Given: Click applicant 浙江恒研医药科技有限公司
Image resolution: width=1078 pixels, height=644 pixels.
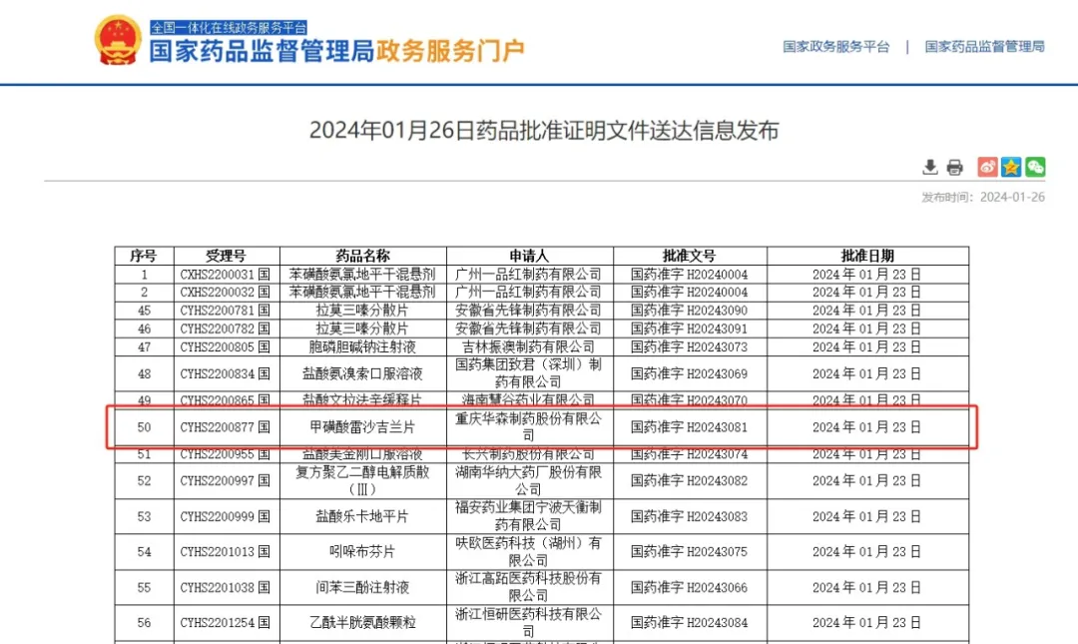Looking at the screenshot, I should point(529,622).
